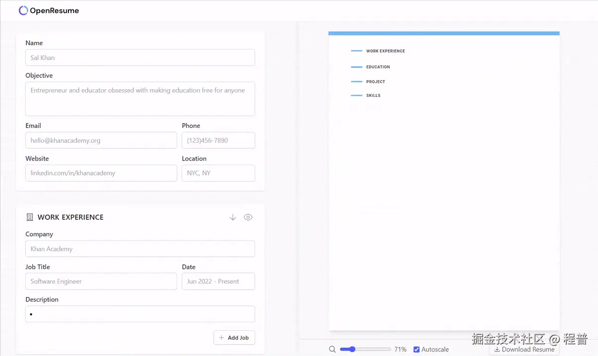
Task: Focus the Objective text area
Action: tap(140, 99)
